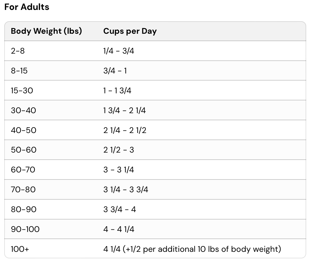The image size is (313, 266).
Task: Select the "+1/2 per additional 10 lbs" cell
Action: click(x=192, y=249)
